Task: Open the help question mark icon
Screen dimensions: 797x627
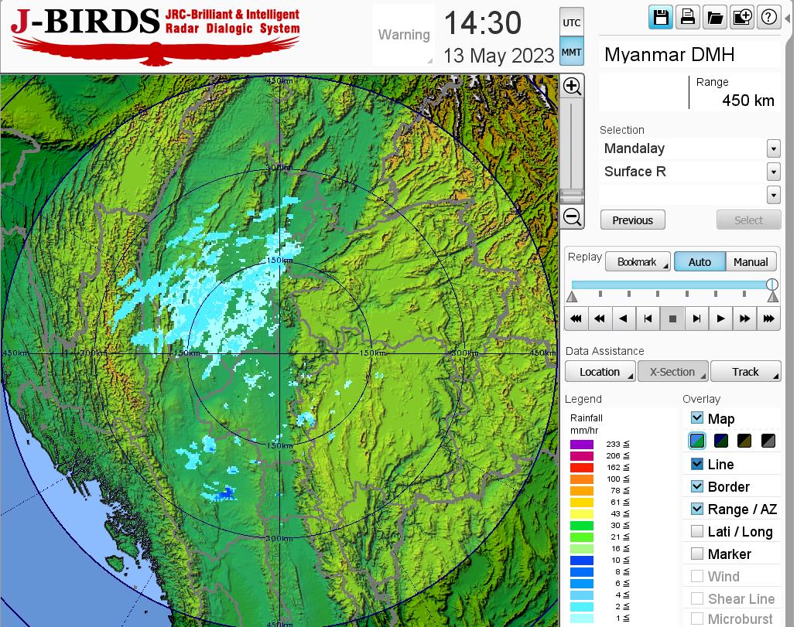Action: pos(768,18)
